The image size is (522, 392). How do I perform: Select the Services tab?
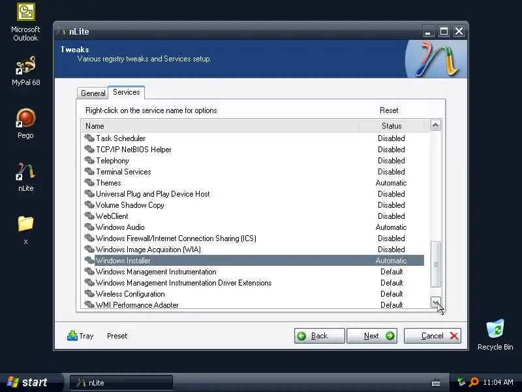click(x=126, y=92)
